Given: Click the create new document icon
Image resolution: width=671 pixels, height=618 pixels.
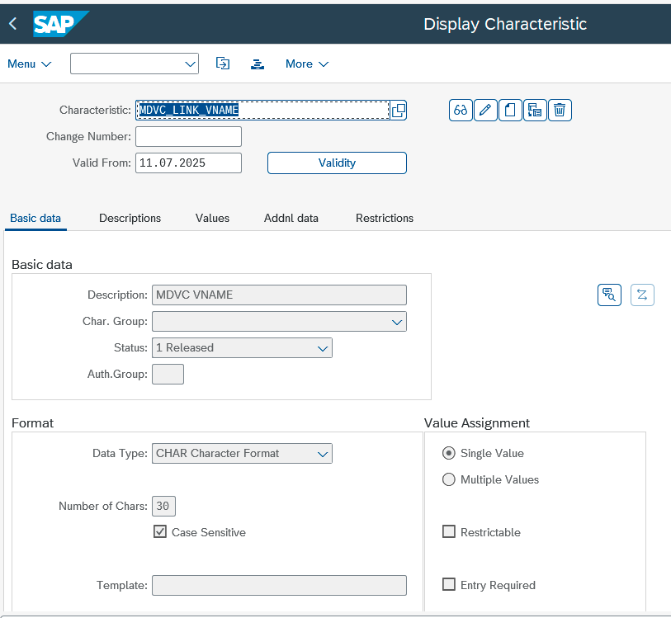Looking at the screenshot, I should point(510,111).
